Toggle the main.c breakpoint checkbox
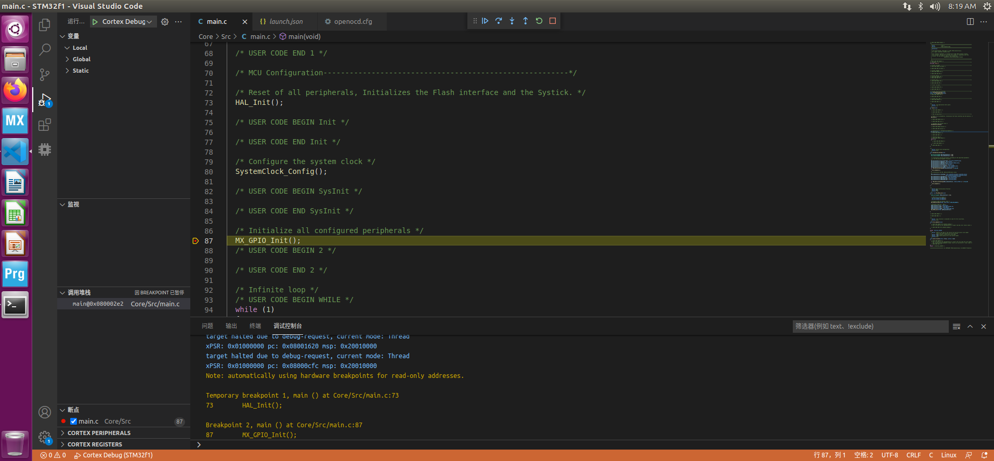The width and height of the screenshot is (994, 461). pyautogui.click(x=73, y=422)
